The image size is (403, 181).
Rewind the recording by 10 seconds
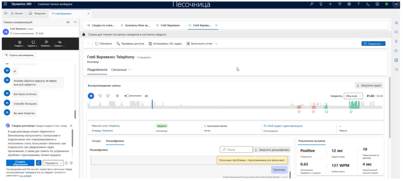click(100, 96)
